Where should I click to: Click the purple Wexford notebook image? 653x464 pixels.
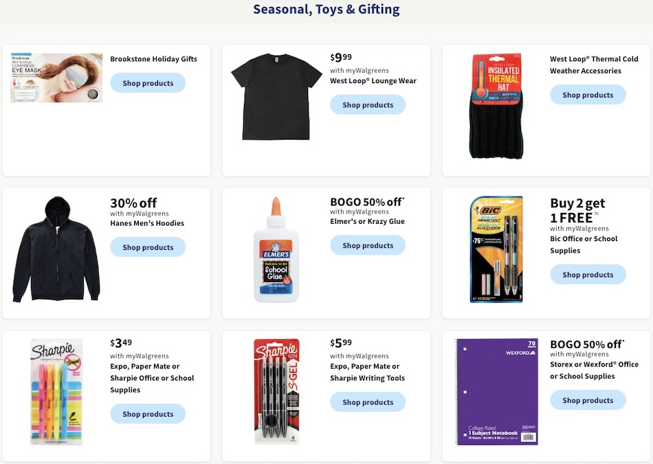pos(496,391)
